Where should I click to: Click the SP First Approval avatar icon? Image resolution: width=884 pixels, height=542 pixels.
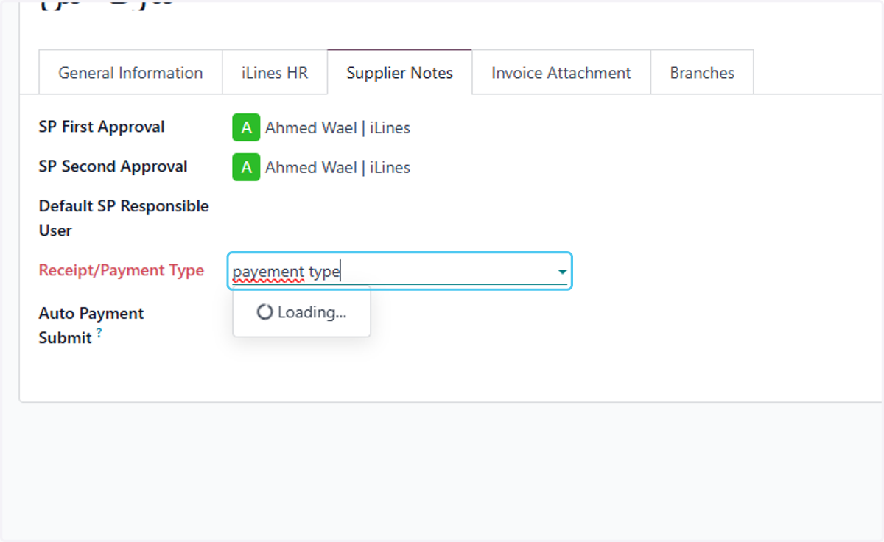click(246, 127)
